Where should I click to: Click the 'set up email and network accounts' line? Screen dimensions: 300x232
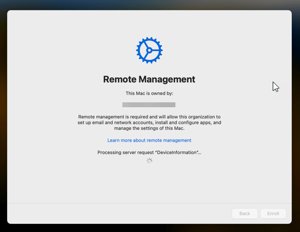click(149, 123)
